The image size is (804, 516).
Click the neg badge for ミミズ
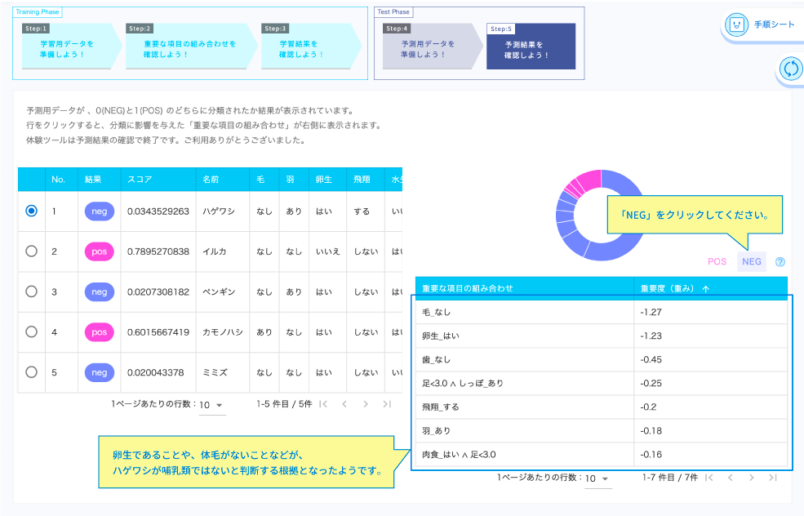pyautogui.click(x=100, y=372)
